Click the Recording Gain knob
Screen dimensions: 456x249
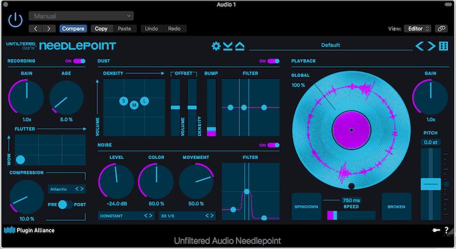coord(26,97)
